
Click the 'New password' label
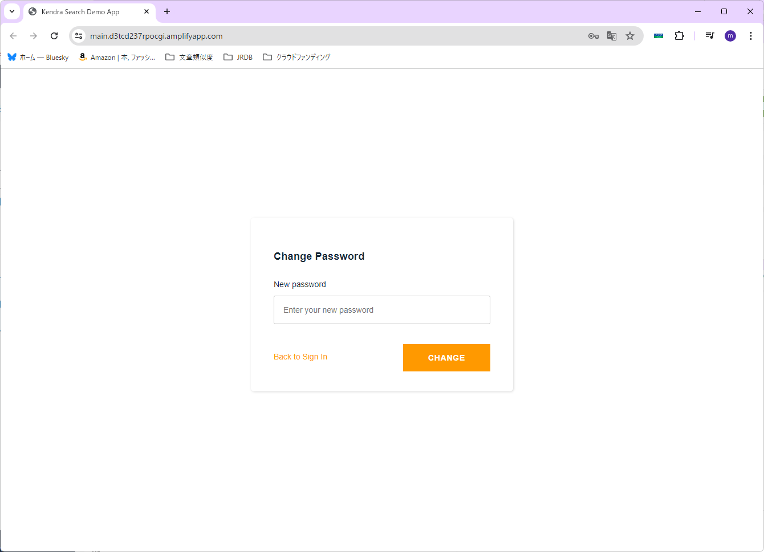coord(300,284)
